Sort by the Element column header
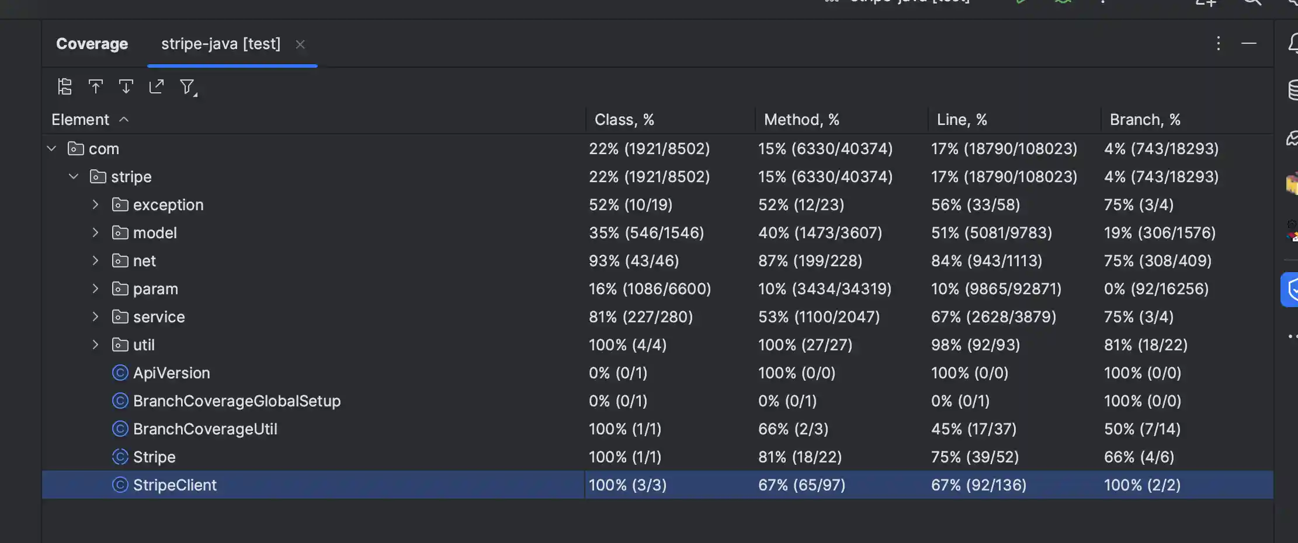The height and width of the screenshot is (543, 1298). point(81,120)
